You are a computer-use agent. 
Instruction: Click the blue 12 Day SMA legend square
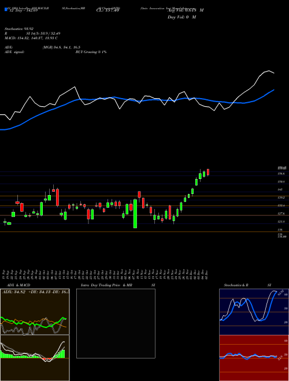tap(6, 9)
